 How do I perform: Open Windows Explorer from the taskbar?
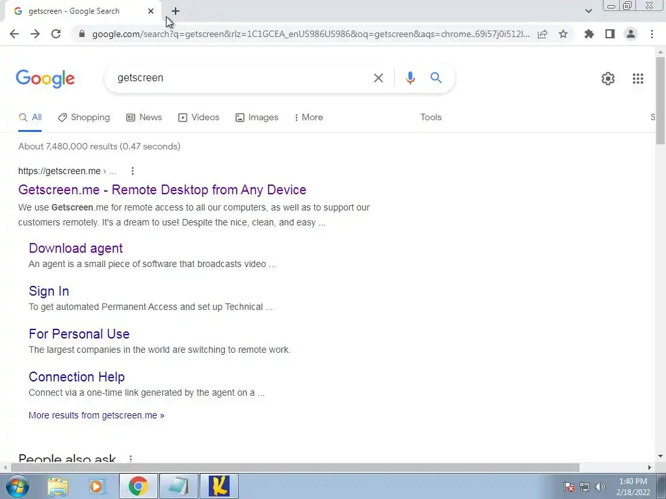pyautogui.click(x=58, y=486)
